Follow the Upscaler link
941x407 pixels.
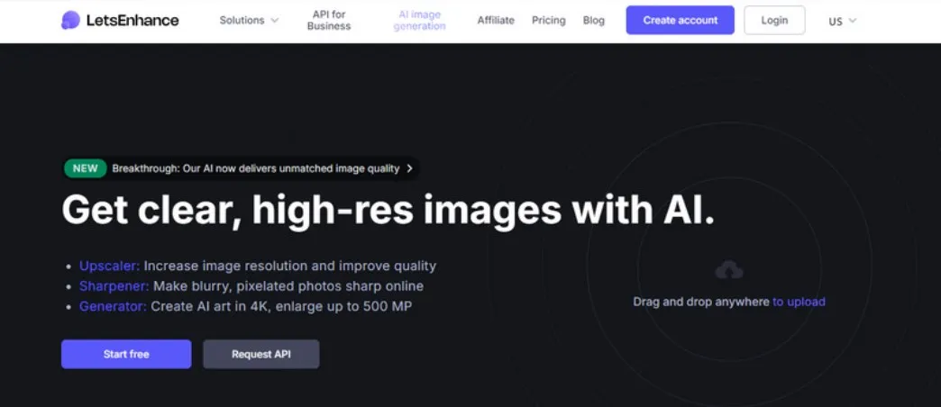pyautogui.click(x=110, y=267)
